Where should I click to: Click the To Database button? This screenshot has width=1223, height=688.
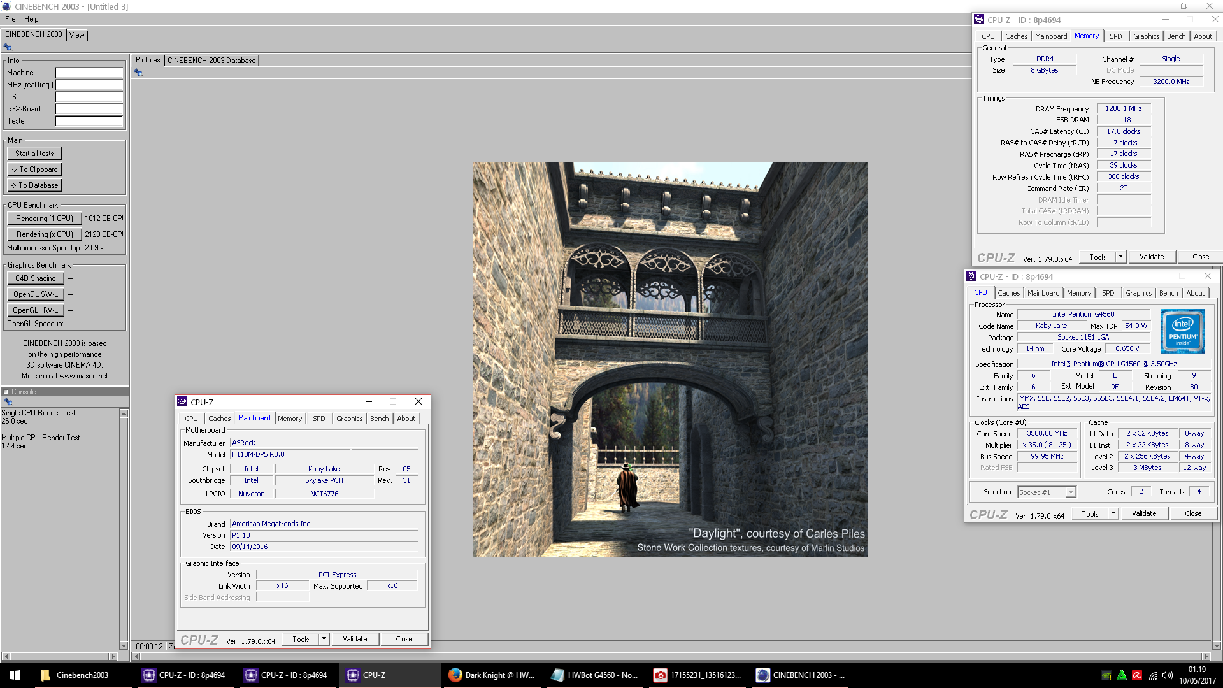(x=34, y=185)
